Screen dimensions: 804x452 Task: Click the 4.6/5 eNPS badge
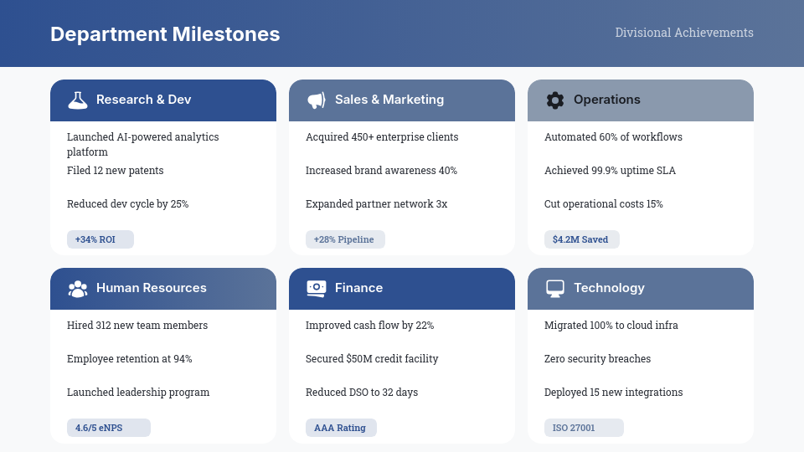[108, 428]
